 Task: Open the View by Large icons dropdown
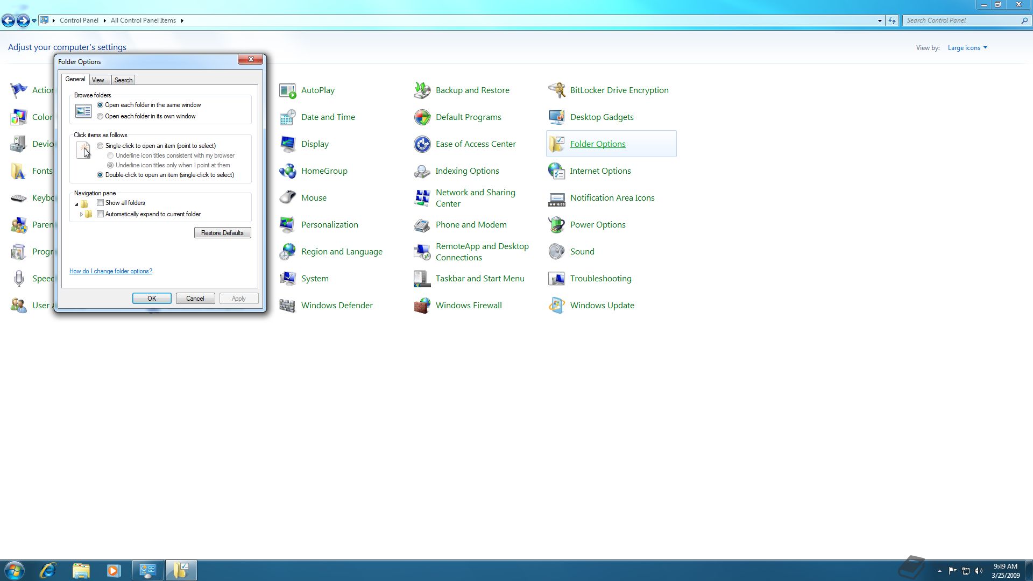[967, 48]
